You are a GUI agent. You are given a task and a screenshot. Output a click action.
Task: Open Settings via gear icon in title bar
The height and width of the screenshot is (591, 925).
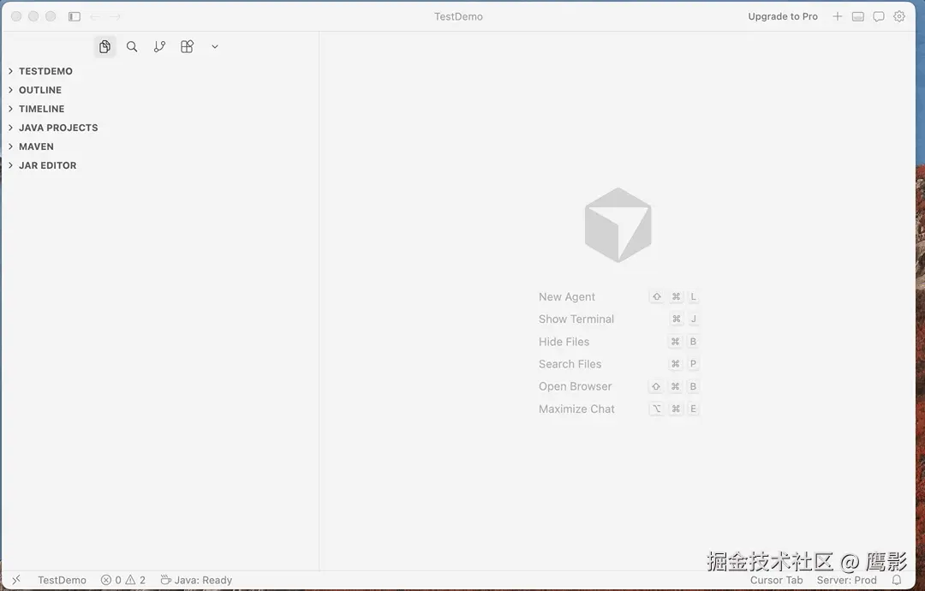[898, 16]
